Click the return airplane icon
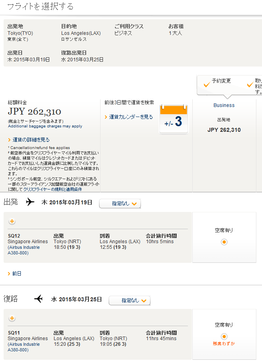The width and height of the screenshot is (262, 363). pyautogui.click(x=38, y=298)
